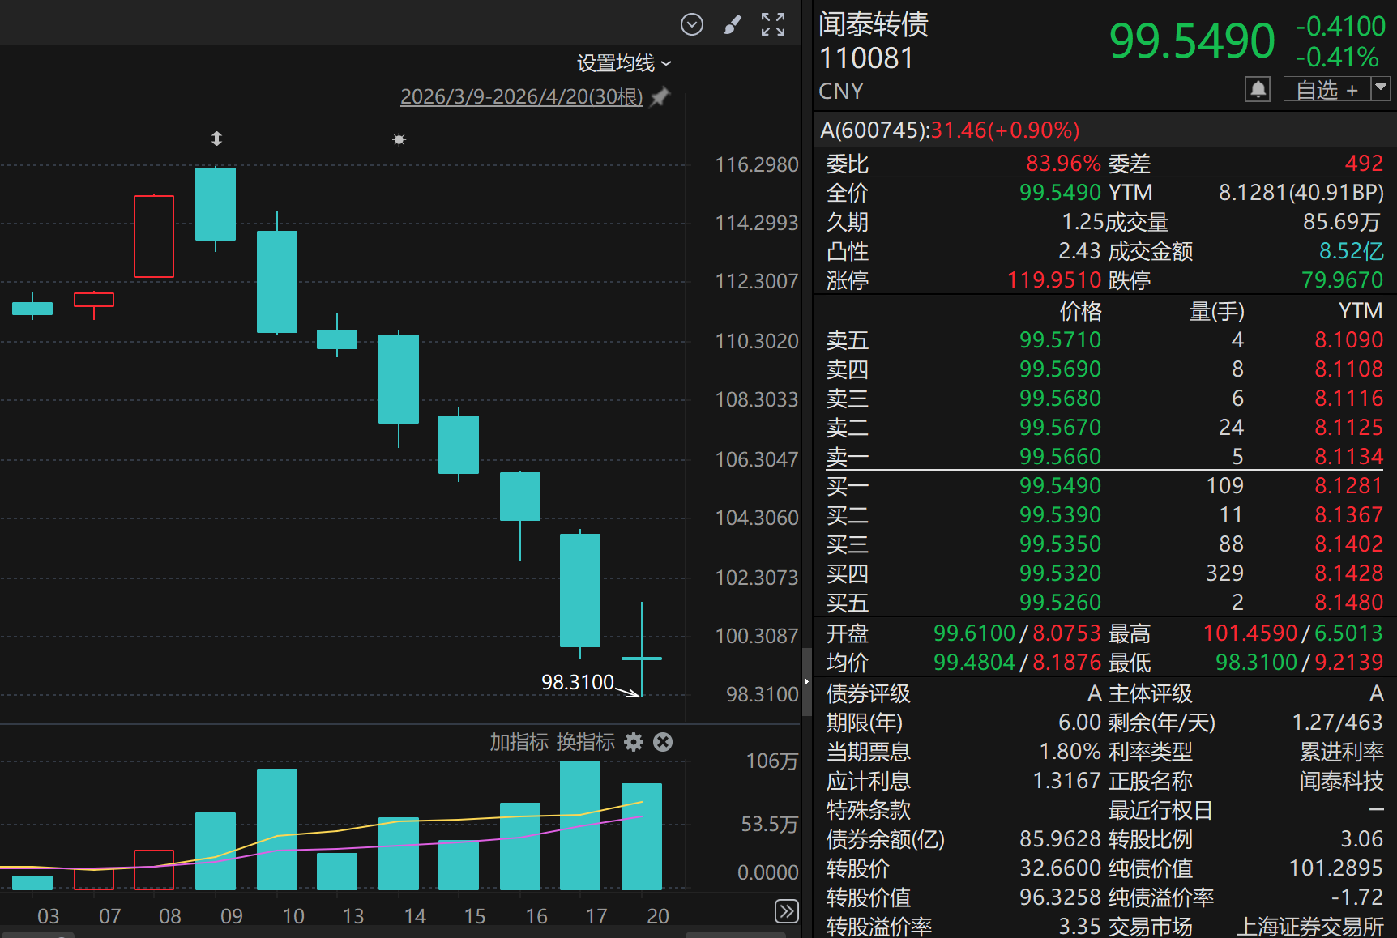The height and width of the screenshot is (938, 1397).
Task: Click the 98.3100 lowest price marker
Action: point(577,681)
